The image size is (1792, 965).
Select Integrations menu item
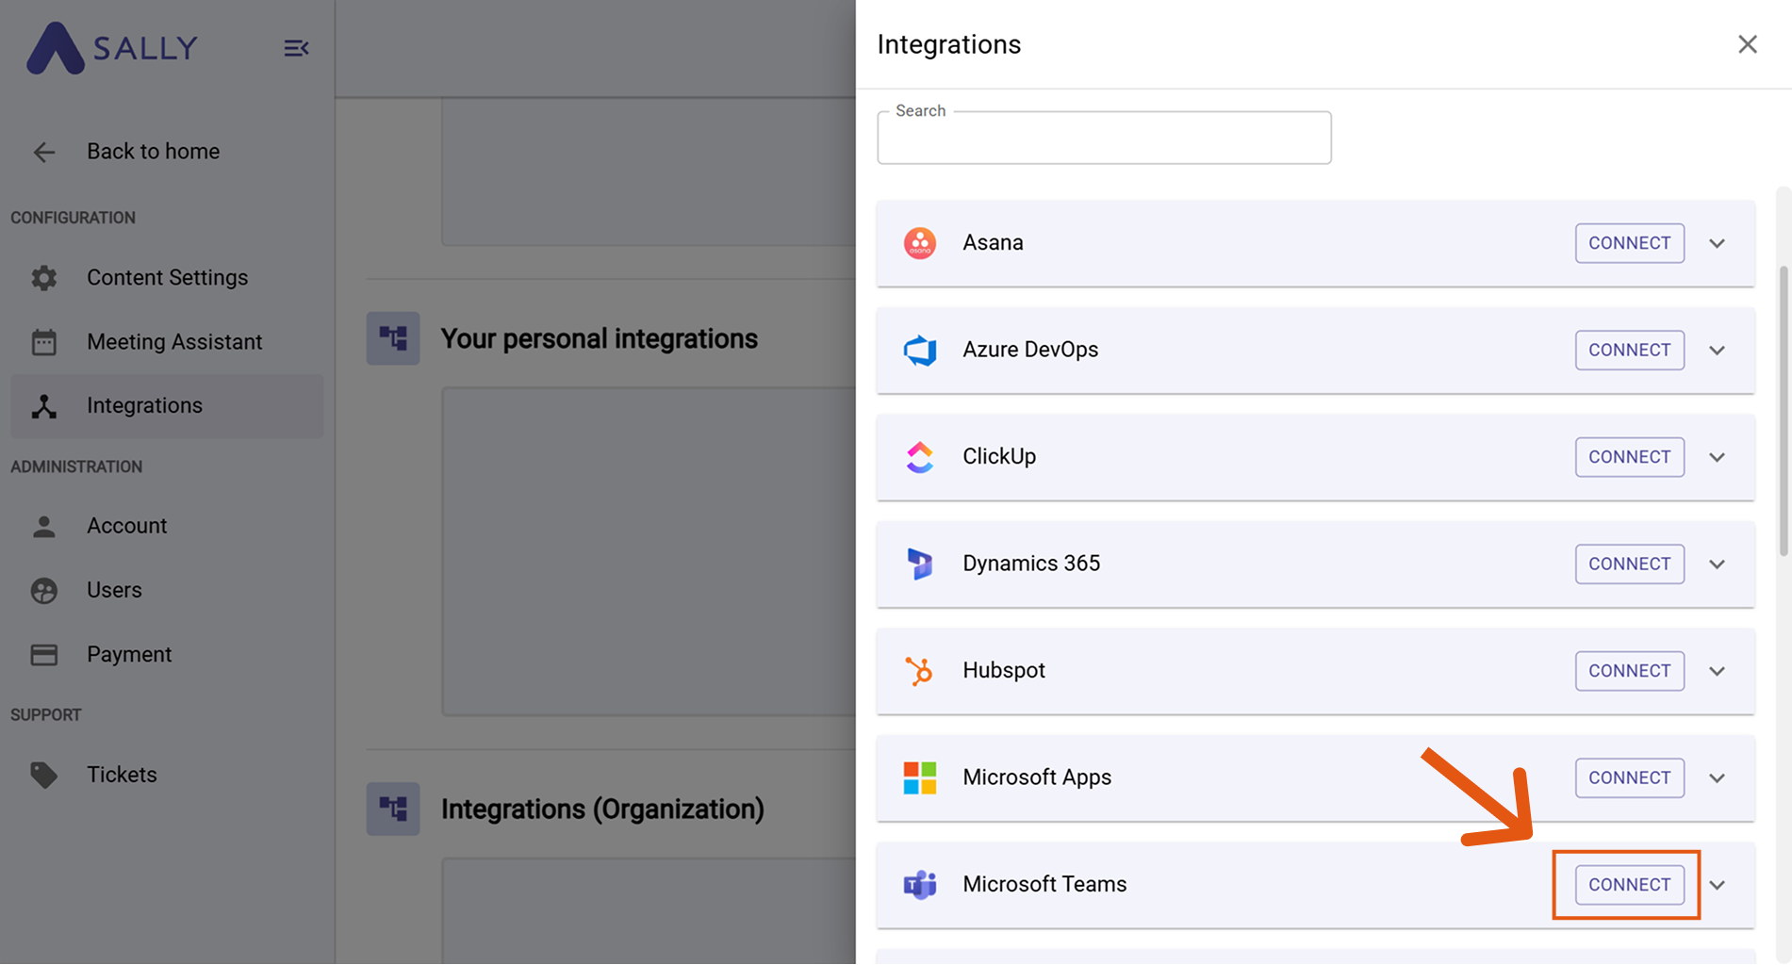pos(167,406)
